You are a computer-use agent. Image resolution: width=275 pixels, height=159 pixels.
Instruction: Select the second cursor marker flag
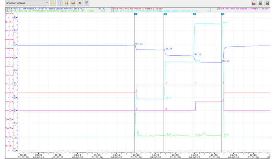(165, 14)
